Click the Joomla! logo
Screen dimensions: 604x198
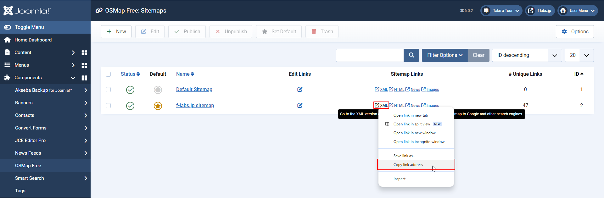pyautogui.click(x=27, y=11)
